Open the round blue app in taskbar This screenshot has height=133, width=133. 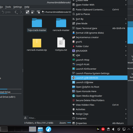click(49, 129)
